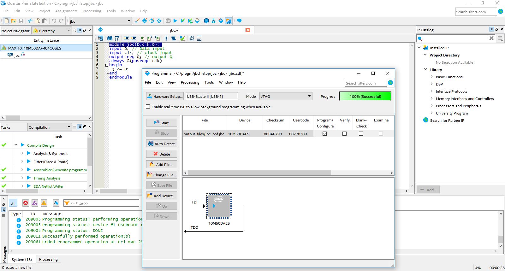Click the Stop Processing toolbar icon
Image resolution: width=505 pixels, height=271 pixels.
(x=168, y=21)
